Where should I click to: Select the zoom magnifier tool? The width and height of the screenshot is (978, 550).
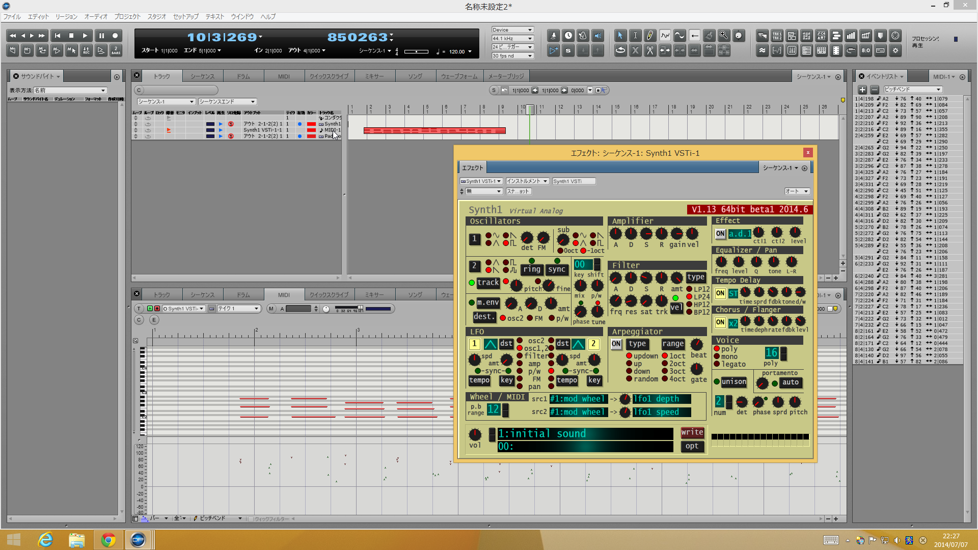[x=724, y=36]
